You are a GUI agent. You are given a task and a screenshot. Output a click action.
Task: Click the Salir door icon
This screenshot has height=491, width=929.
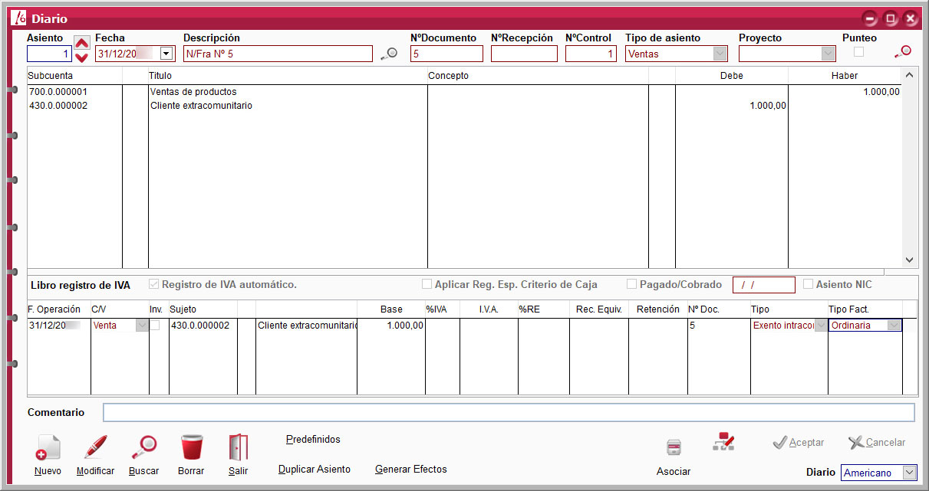pos(238,447)
